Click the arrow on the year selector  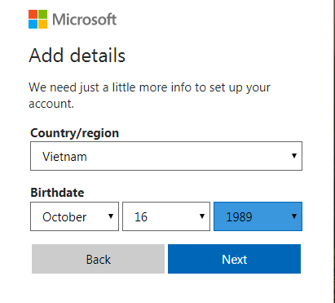click(x=294, y=216)
